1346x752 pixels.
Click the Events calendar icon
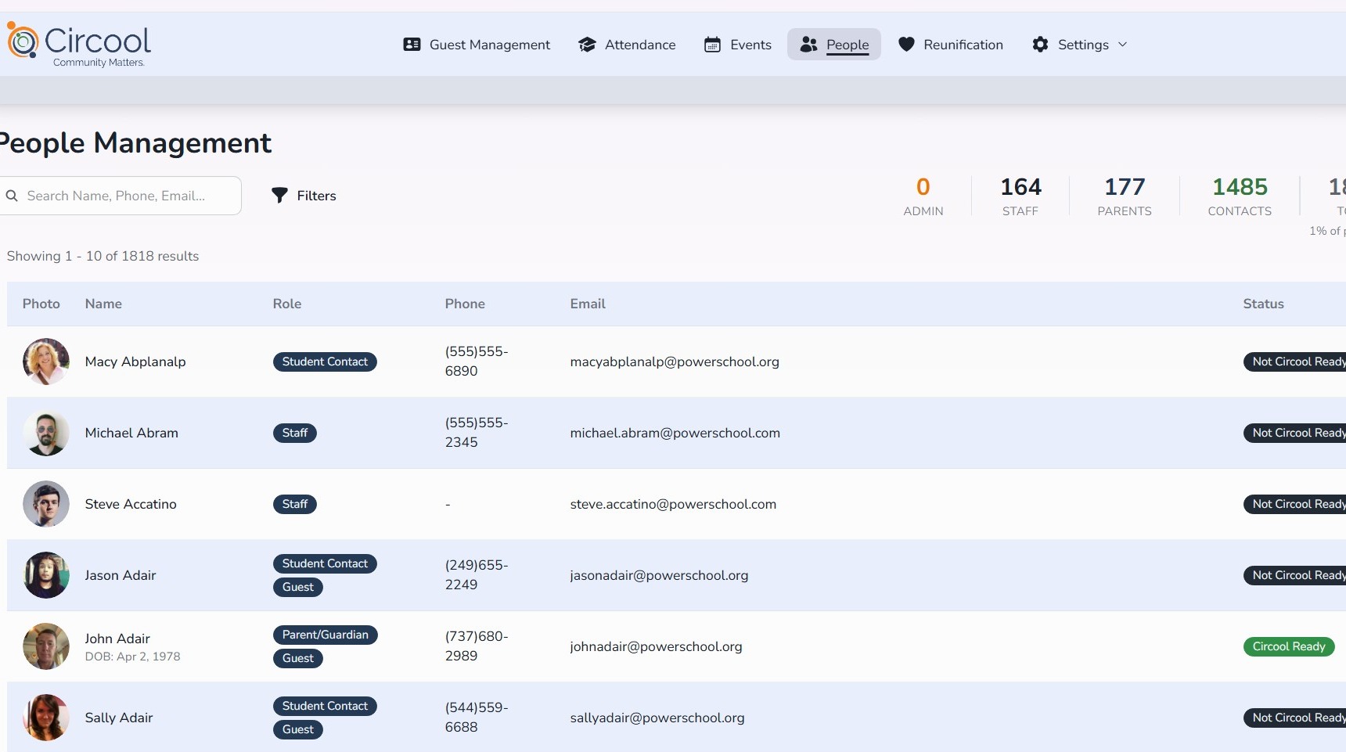click(x=712, y=45)
